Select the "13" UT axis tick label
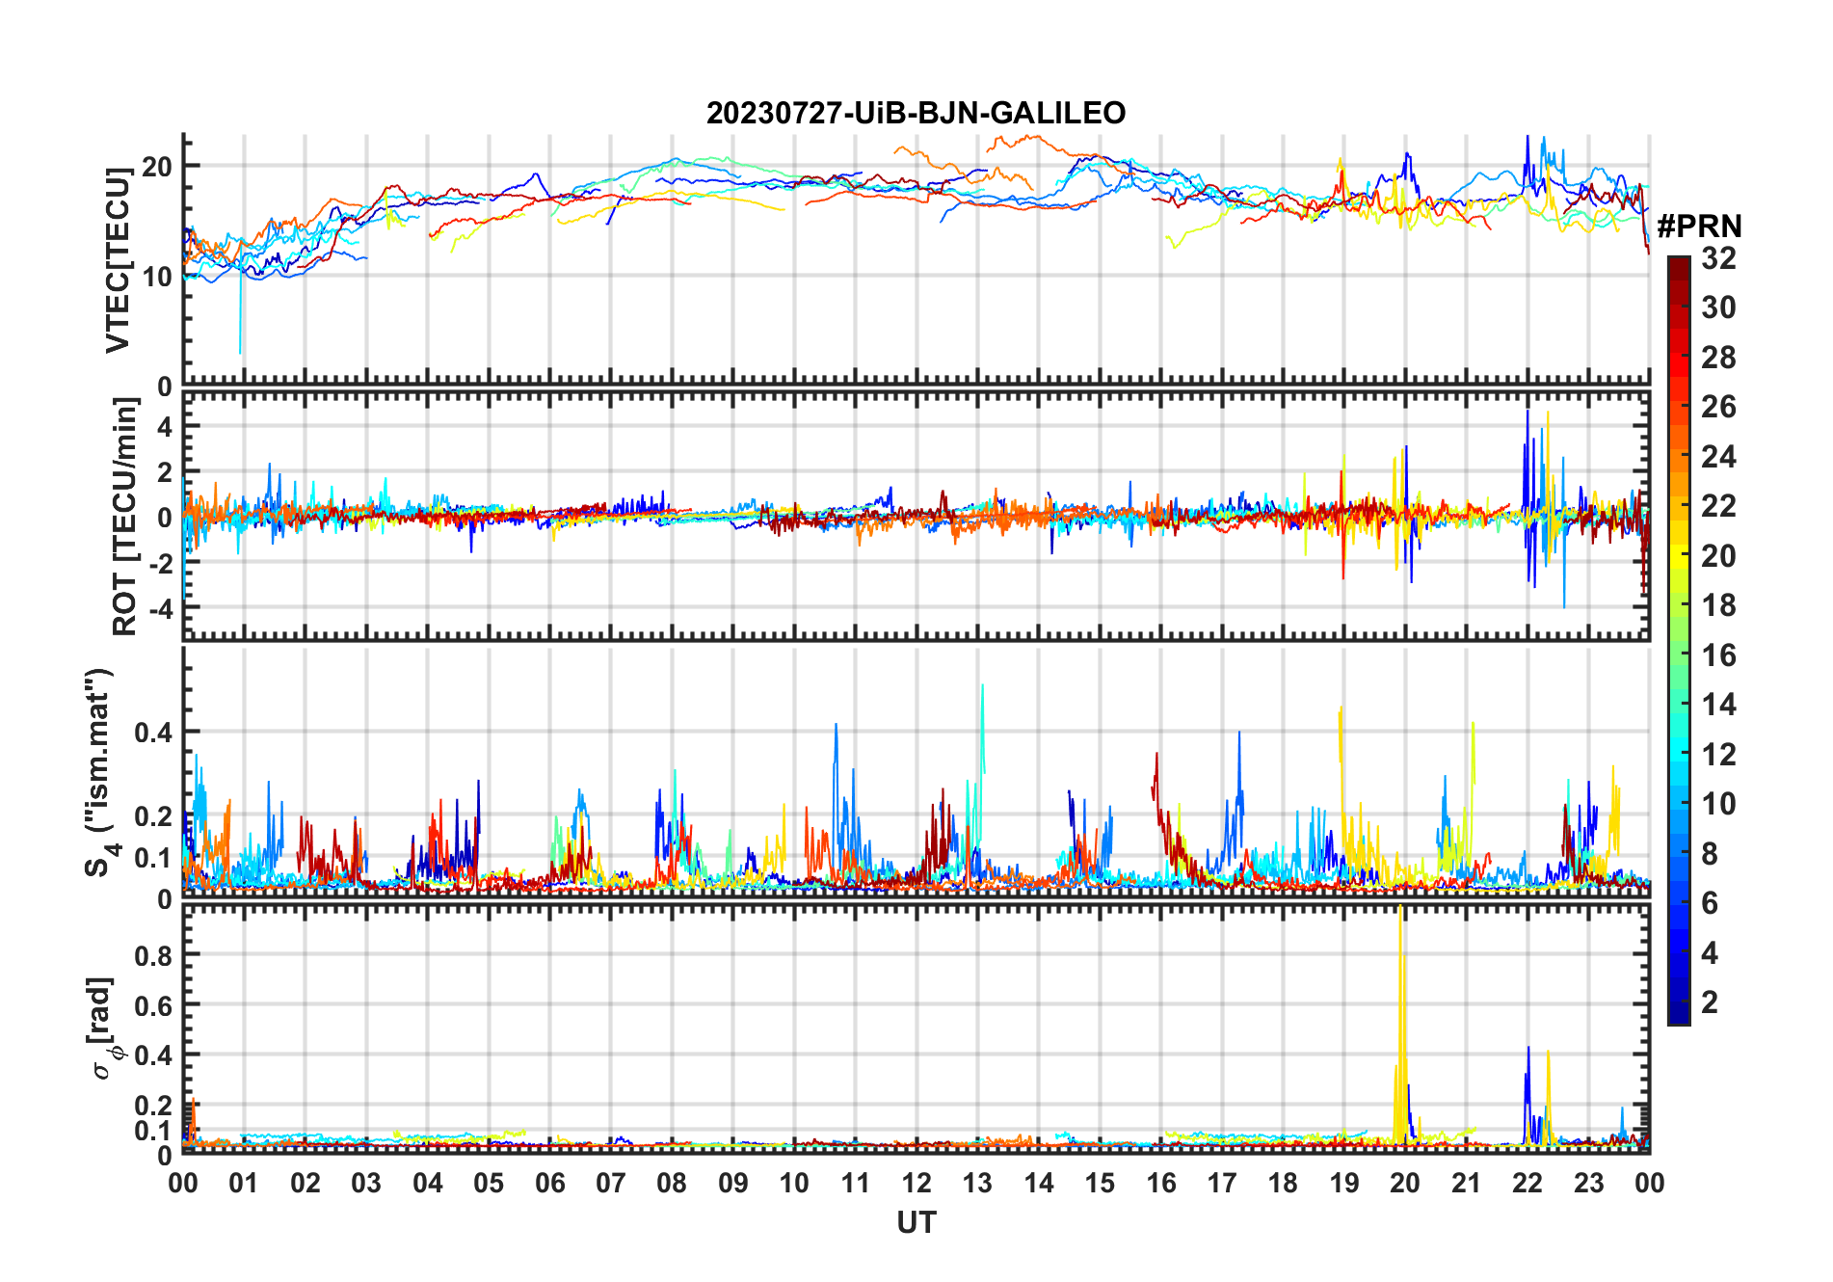The image size is (1833, 1282). 977,1183
